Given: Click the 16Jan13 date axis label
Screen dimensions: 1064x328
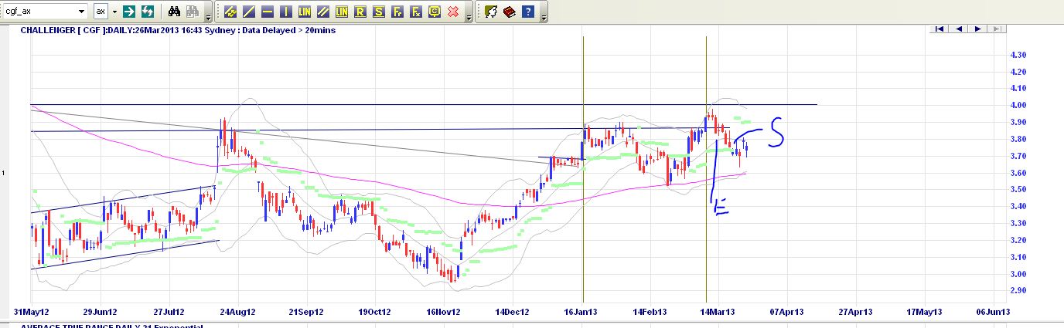Looking at the screenshot, I should pos(581,313).
